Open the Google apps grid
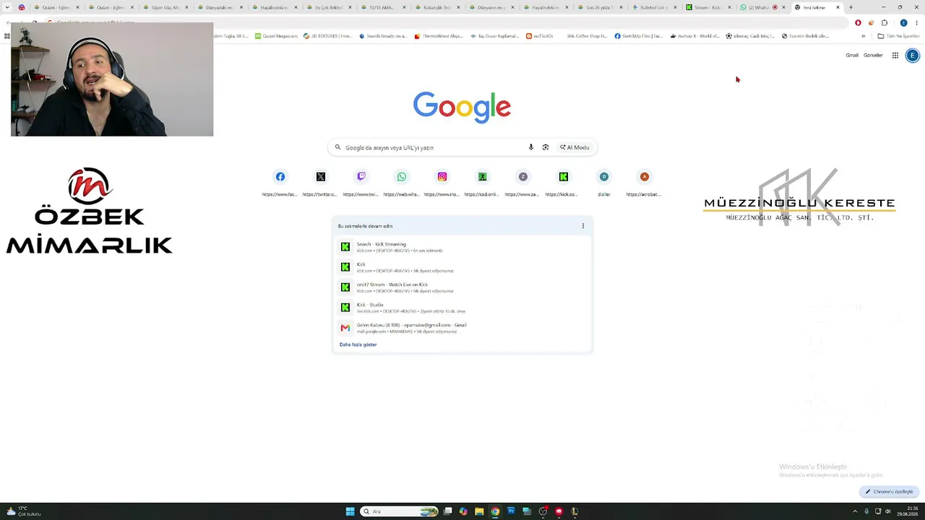 [895, 56]
